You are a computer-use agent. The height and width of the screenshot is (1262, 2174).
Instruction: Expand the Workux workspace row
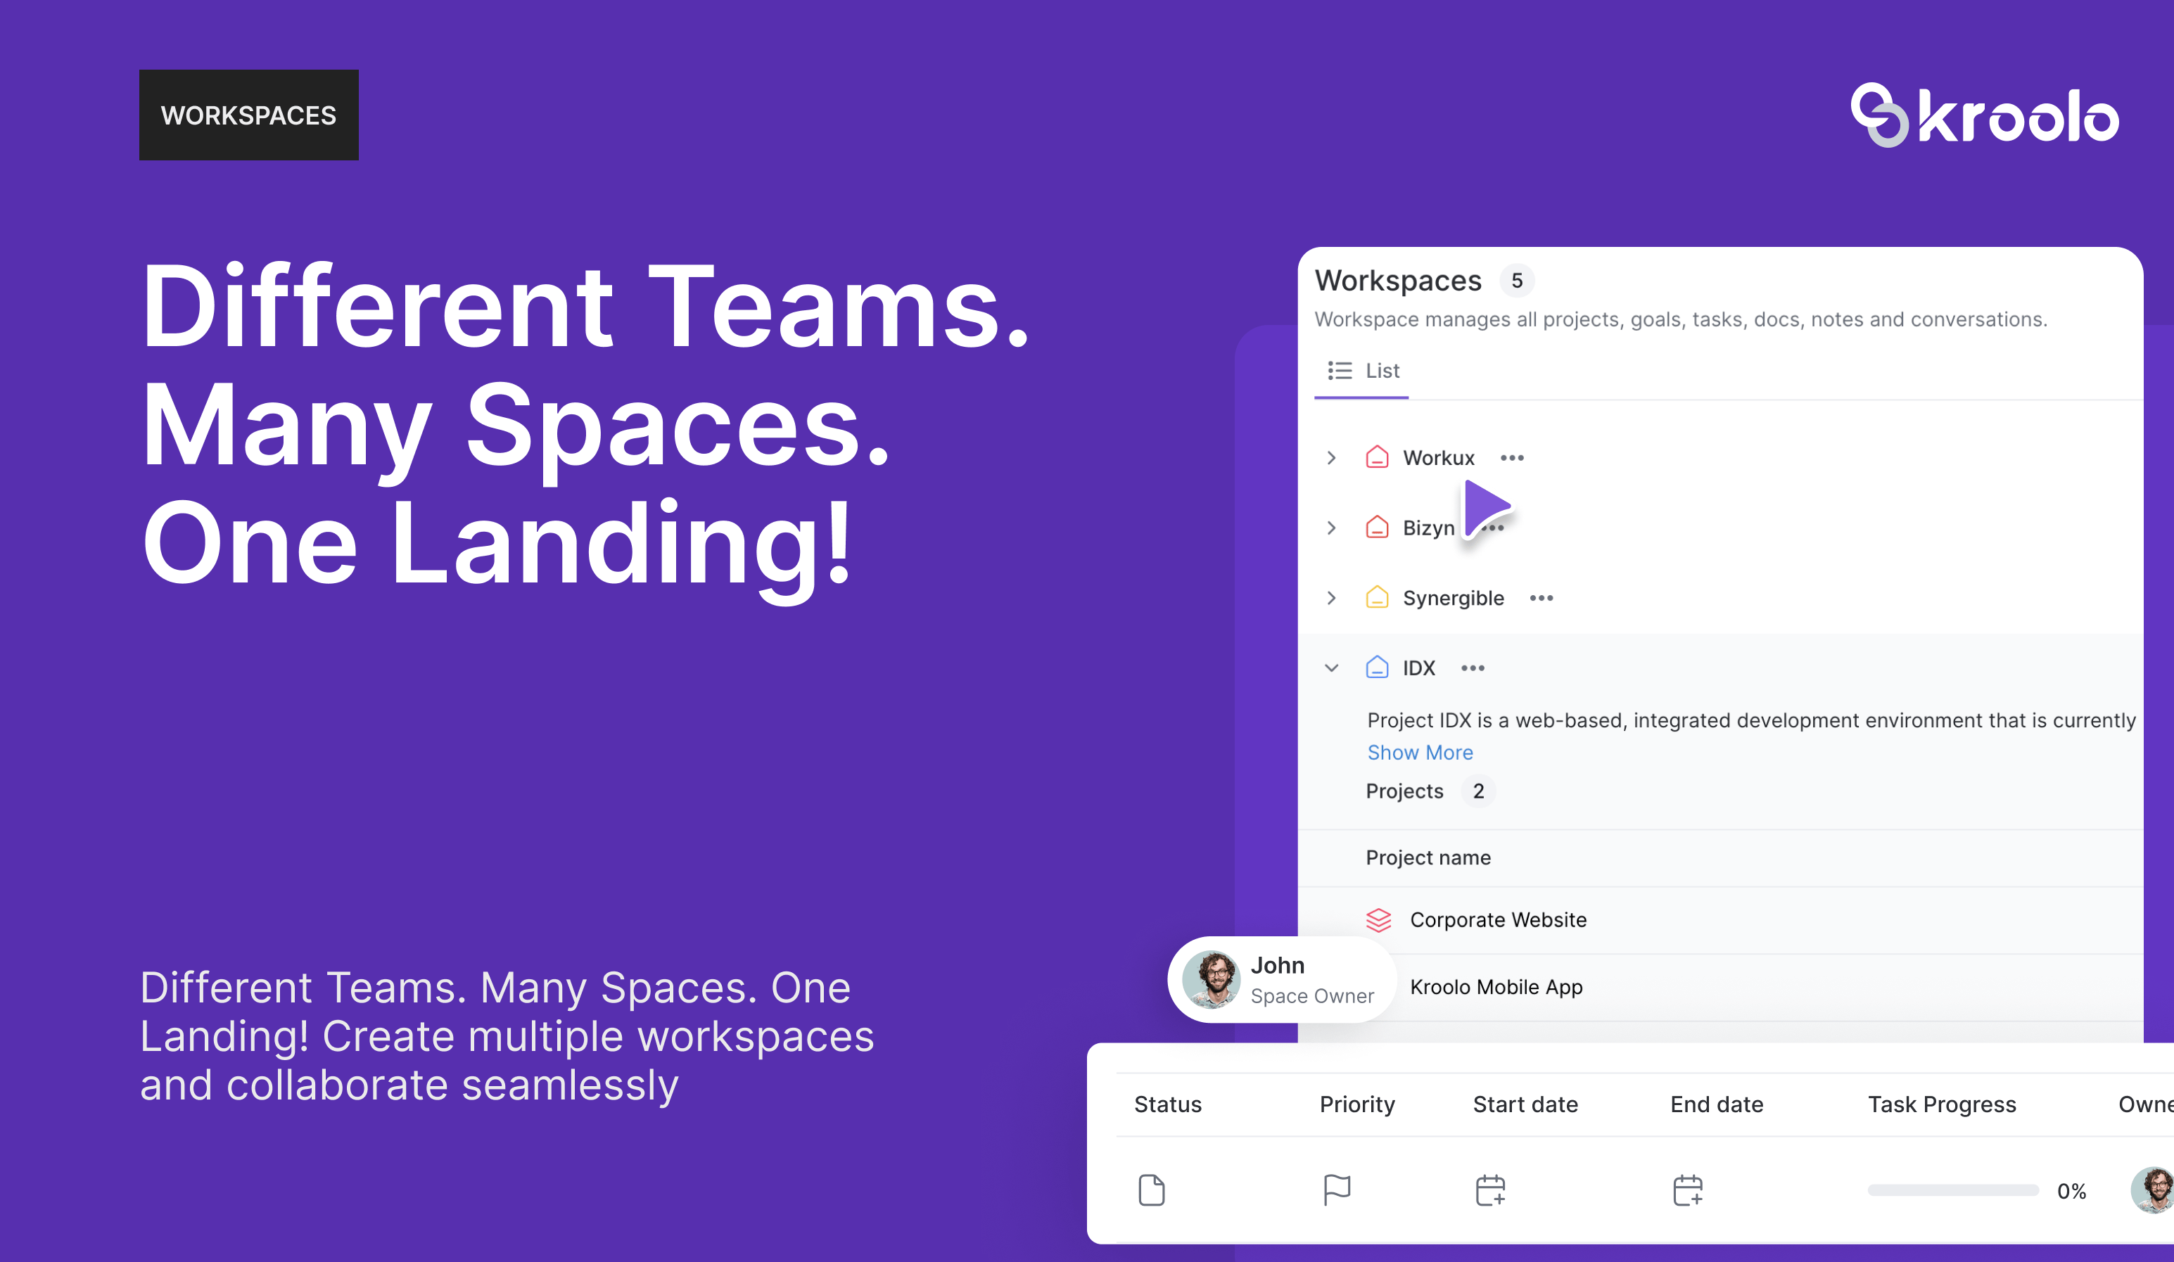pos(1331,458)
